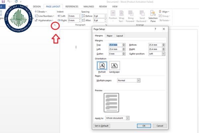Switch to the Layout tab
This screenshot has height=133, width=199.
119,36
